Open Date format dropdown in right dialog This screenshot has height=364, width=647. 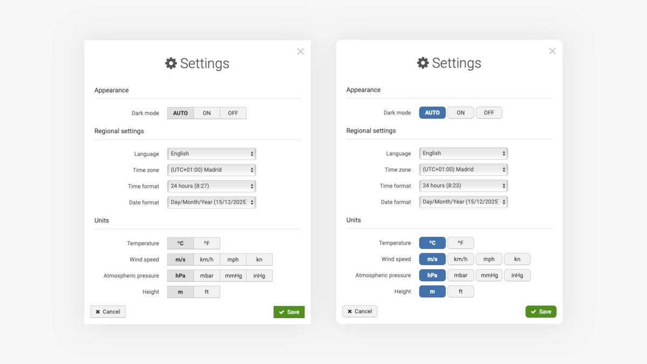[464, 202]
